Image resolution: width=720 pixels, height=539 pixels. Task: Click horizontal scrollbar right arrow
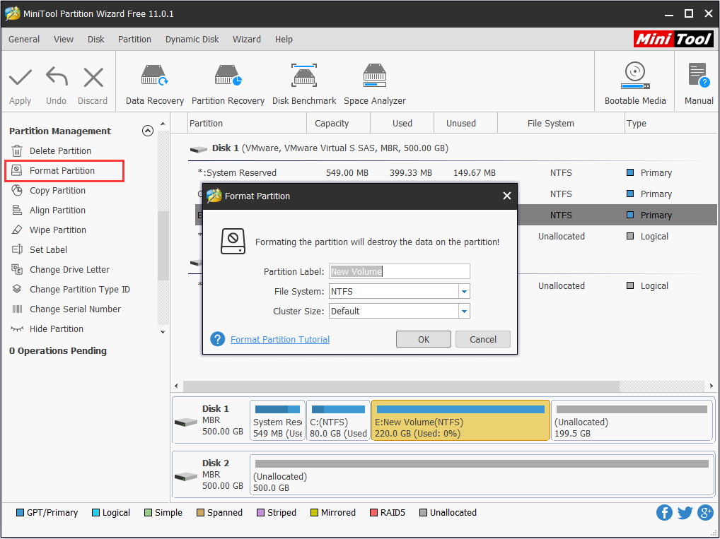(x=712, y=386)
